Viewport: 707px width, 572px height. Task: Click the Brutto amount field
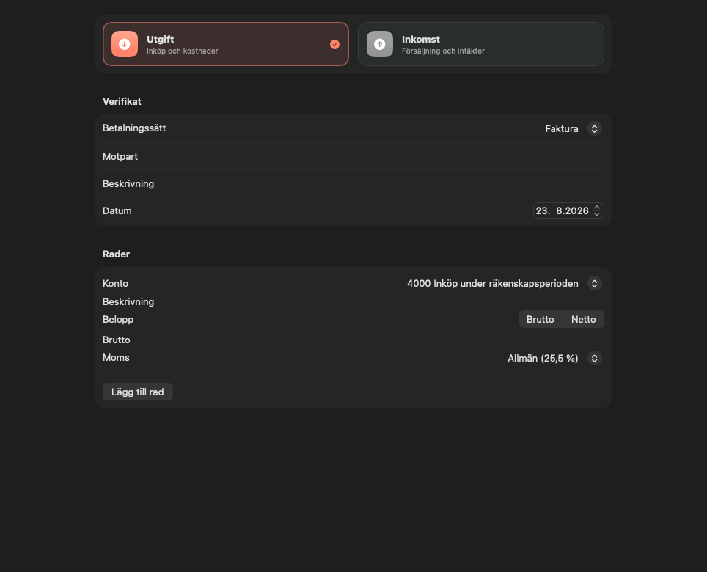click(353, 340)
